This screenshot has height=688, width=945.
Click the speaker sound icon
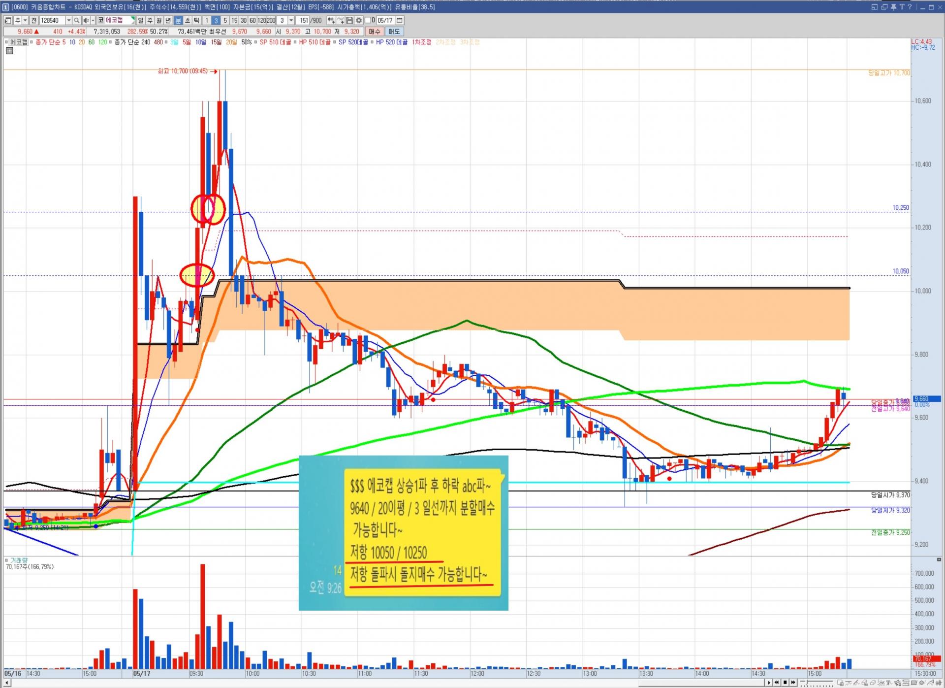[x=86, y=20]
